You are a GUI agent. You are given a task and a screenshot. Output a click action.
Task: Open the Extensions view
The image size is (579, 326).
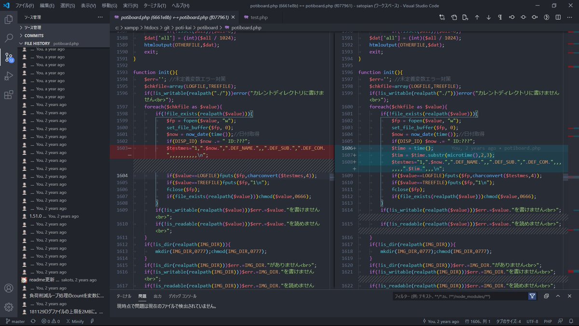click(x=8, y=95)
